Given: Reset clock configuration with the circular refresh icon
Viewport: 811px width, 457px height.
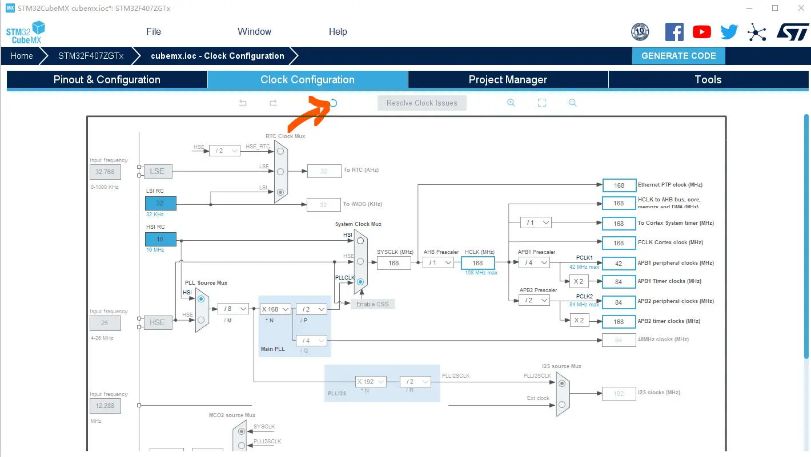Looking at the screenshot, I should point(334,103).
